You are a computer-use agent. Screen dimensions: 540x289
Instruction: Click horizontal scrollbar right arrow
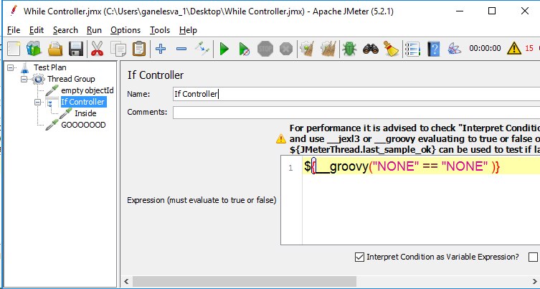pyautogui.click(x=535, y=281)
